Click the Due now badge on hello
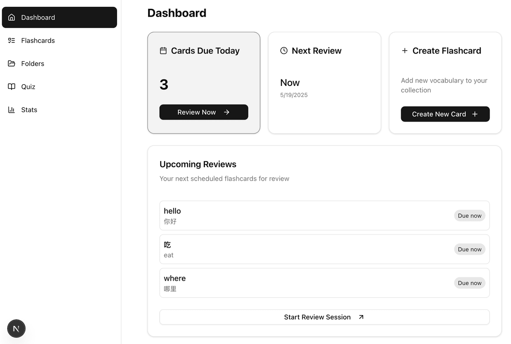This screenshot has width=511, height=344. coord(470,216)
